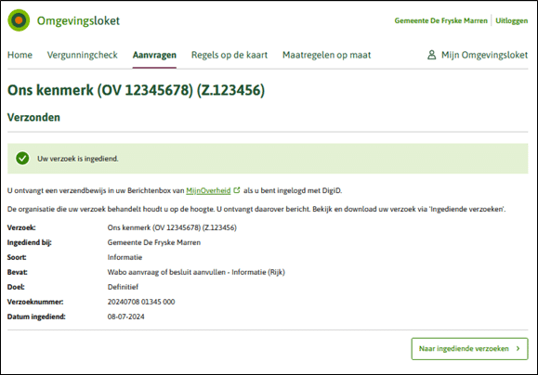Switch to Maatregelen op maat tab
Viewport: 538px width, 375px height.
pos(327,55)
